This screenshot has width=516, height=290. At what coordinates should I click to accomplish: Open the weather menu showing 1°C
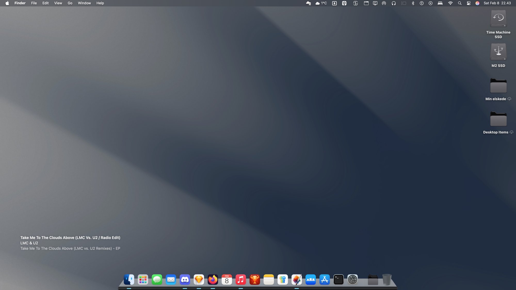click(x=321, y=3)
